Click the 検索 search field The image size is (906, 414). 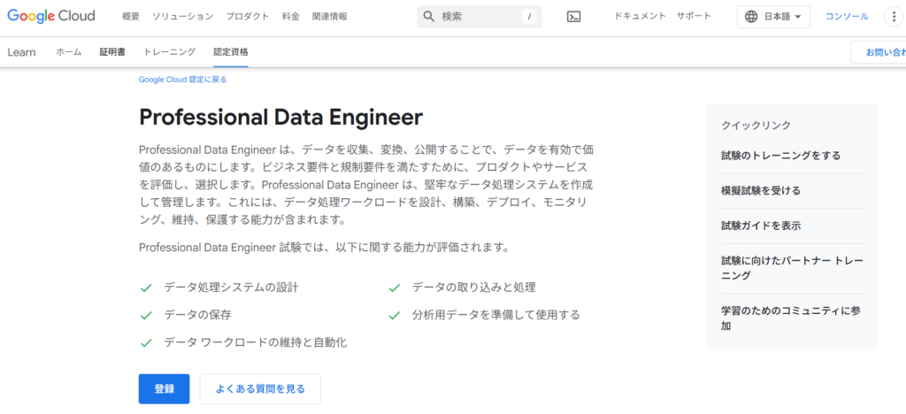click(x=480, y=17)
